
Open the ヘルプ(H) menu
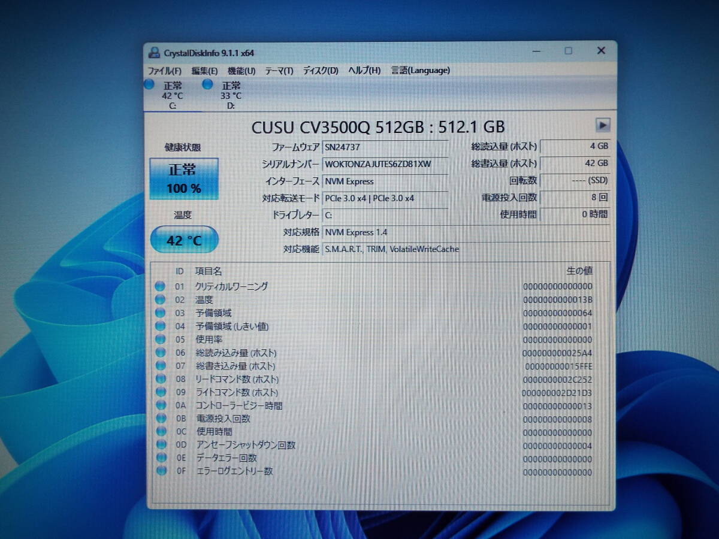pos(364,71)
